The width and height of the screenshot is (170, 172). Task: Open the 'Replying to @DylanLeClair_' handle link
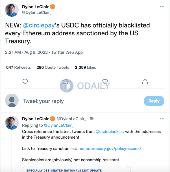59,125
